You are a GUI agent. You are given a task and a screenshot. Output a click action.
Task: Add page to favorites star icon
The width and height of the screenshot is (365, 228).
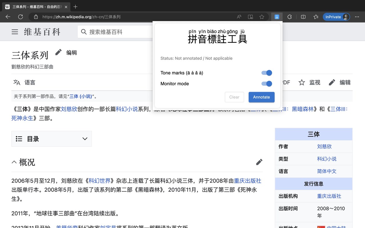(x=262, y=17)
